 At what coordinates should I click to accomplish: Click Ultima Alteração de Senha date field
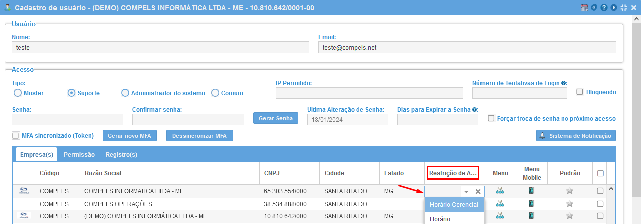pos(348,119)
